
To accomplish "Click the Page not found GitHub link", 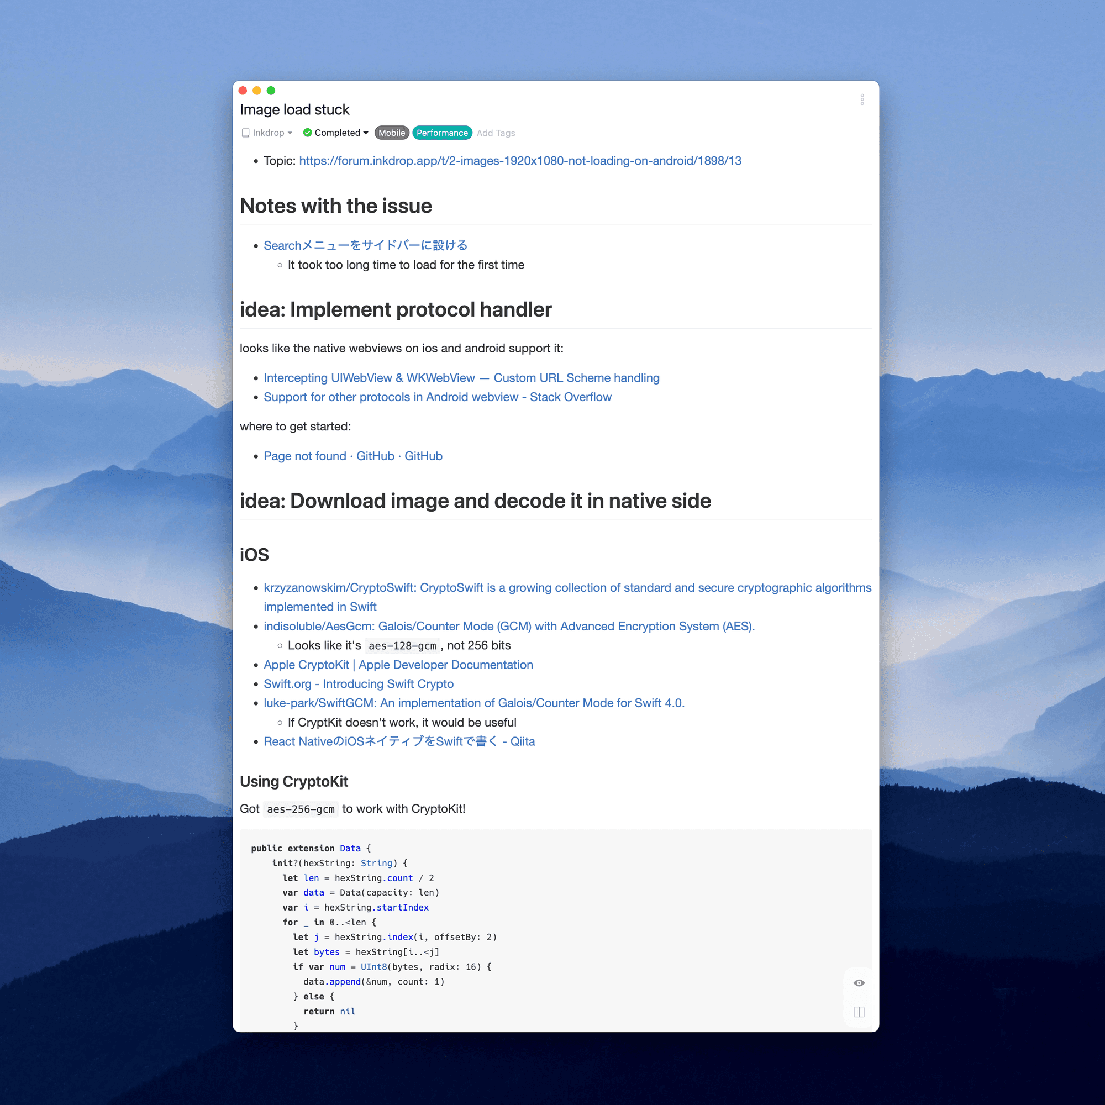I will coord(352,456).
